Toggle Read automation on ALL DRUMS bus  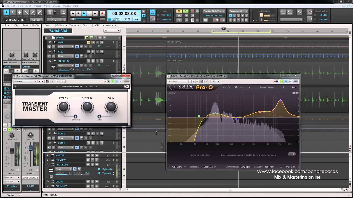pyautogui.click(x=75, y=169)
